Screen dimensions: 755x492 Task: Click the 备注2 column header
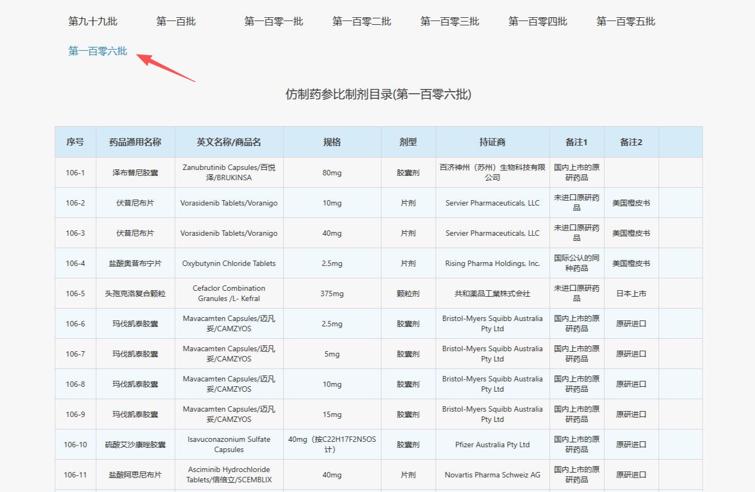(631, 142)
